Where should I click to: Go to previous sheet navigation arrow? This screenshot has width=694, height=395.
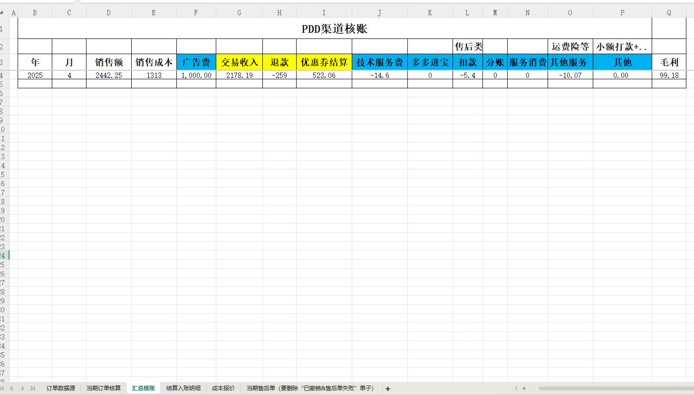pos(12,388)
